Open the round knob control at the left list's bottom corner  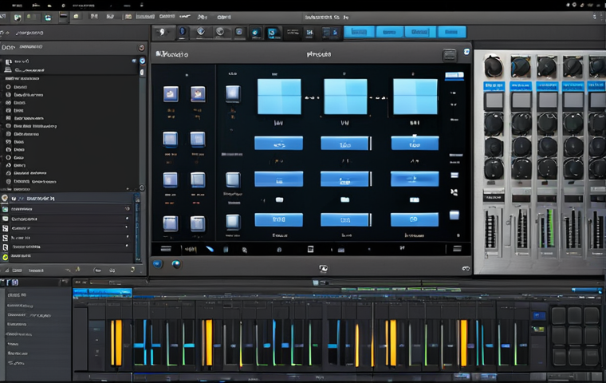(142, 188)
